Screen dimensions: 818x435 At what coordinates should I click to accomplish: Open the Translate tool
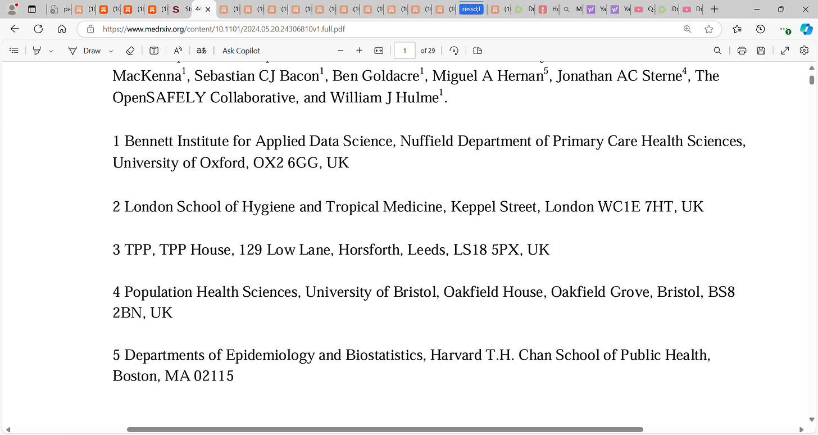tap(201, 51)
